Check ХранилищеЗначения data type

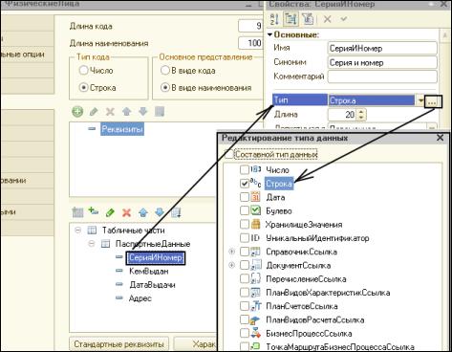(245, 224)
